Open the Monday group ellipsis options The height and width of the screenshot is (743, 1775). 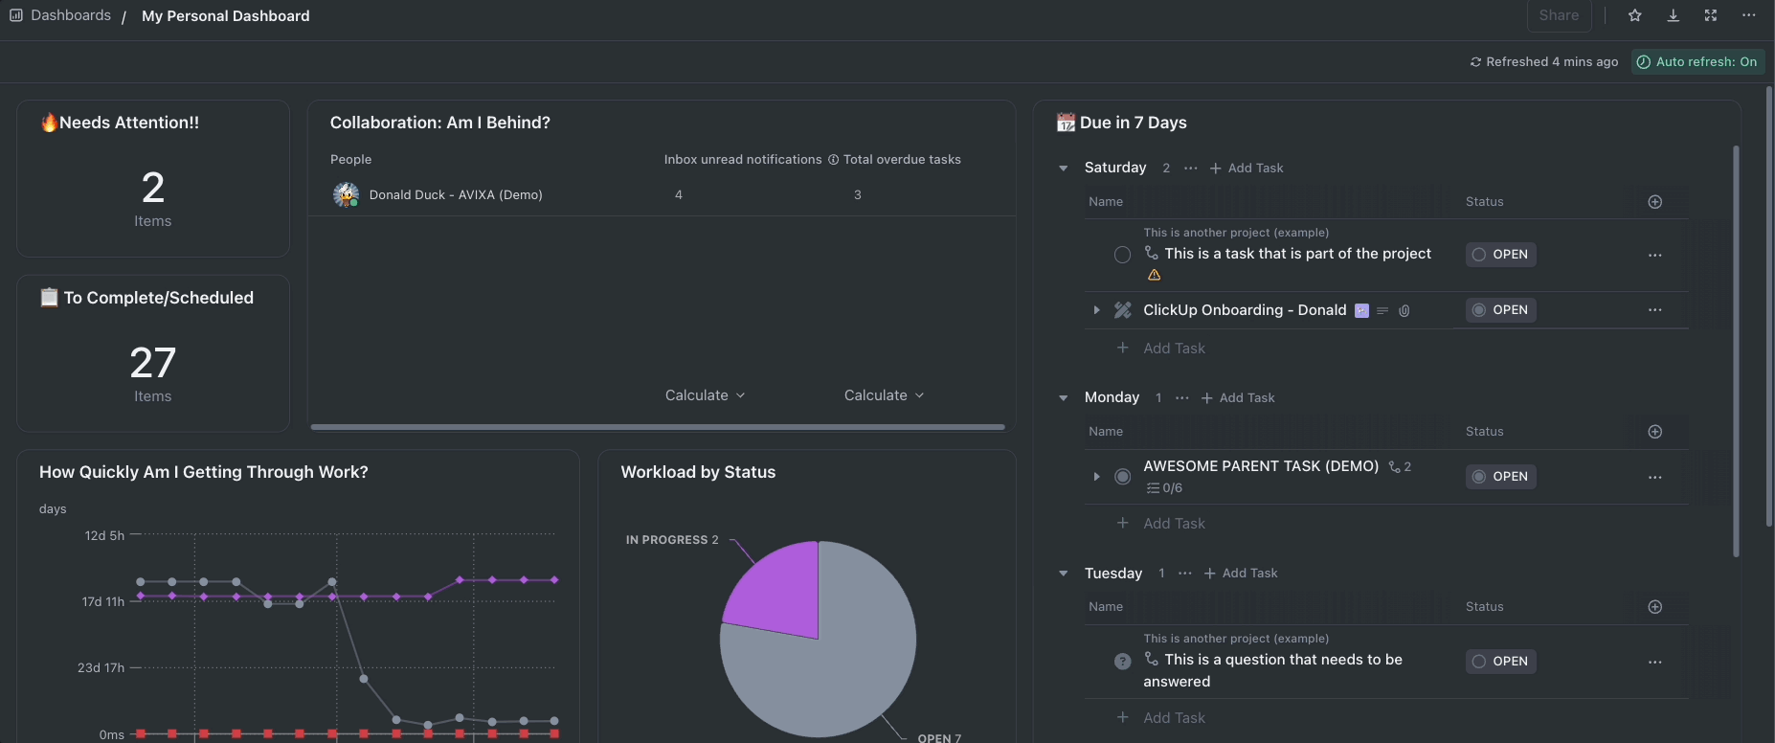(1182, 398)
